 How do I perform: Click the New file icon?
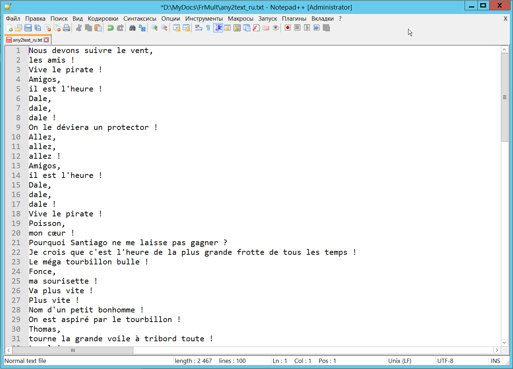(9, 28)
